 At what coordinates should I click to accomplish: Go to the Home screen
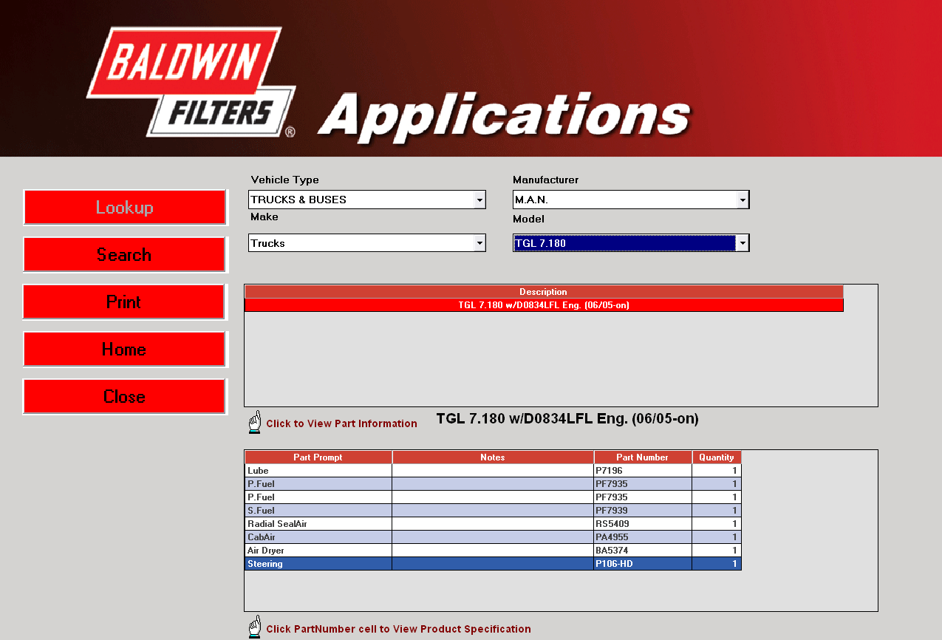[x=124, y=349]
